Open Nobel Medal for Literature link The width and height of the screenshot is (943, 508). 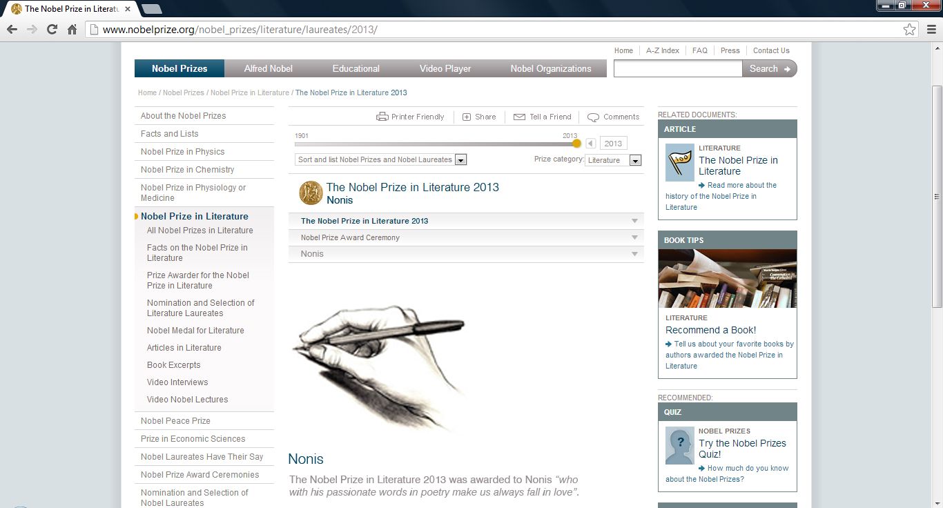click(x=195, y=331)
